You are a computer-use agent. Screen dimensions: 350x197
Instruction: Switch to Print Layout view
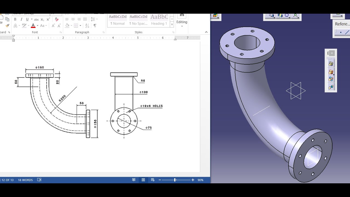coord(143,180)
